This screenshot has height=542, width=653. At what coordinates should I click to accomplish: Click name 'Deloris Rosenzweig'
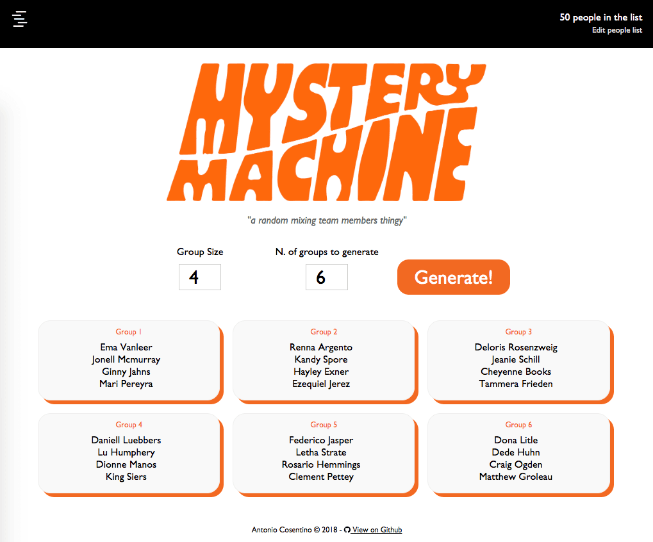[x=516, y=347]
